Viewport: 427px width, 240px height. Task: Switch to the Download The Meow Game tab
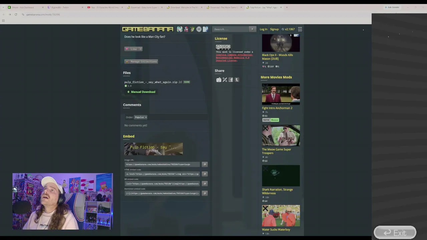(x=224, y=7)
